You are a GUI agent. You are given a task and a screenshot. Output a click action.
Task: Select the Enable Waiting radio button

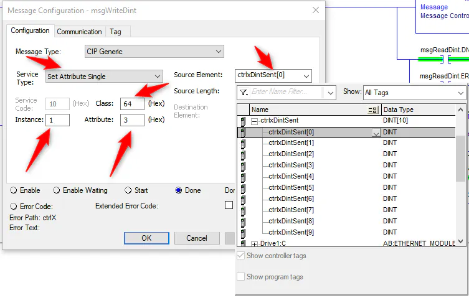pyautogui.click(x=57, y=190)
